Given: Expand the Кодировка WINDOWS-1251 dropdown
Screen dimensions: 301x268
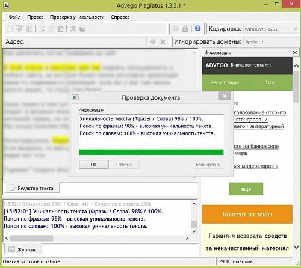Looking at the screenshot, I should tap(295, 29).
